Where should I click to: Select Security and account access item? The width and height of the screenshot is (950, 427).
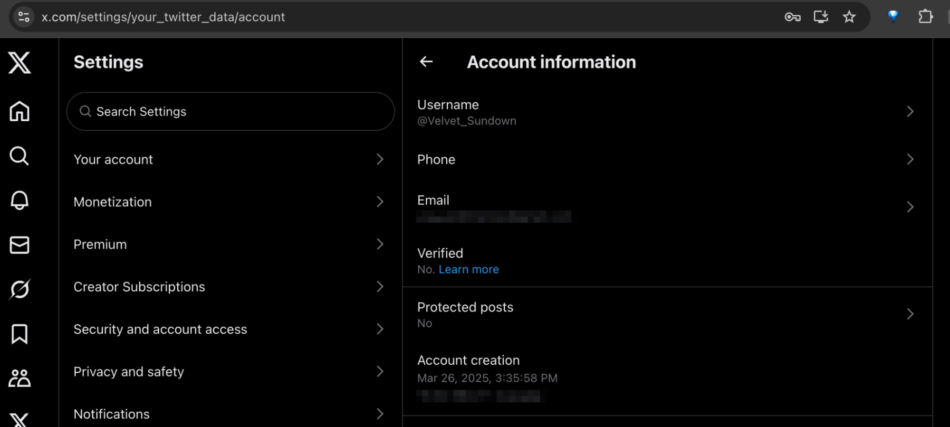tap(230, 329)
